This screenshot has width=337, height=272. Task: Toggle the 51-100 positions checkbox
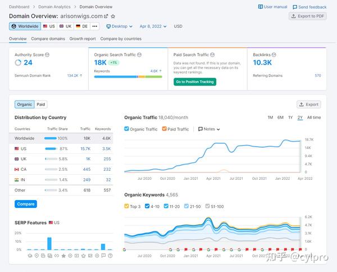point(207,206)
